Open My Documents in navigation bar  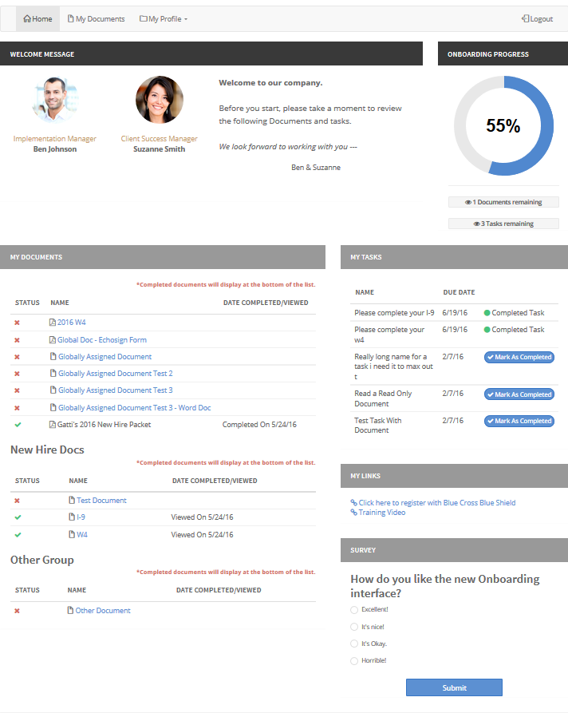[x=96, y=18]
